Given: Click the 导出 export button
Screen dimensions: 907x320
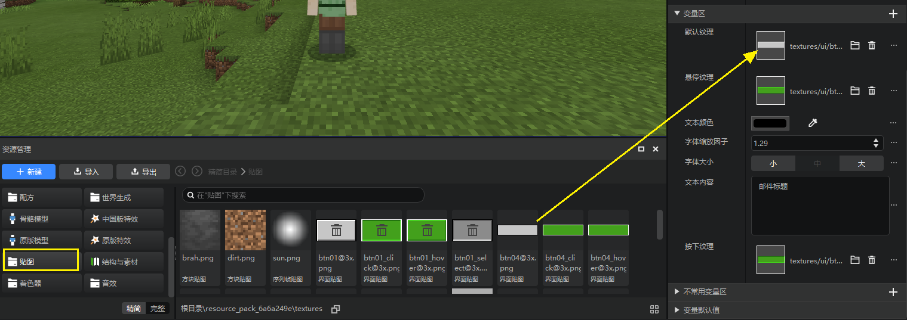Looking at the screenshot, I should tap(143, 172).
